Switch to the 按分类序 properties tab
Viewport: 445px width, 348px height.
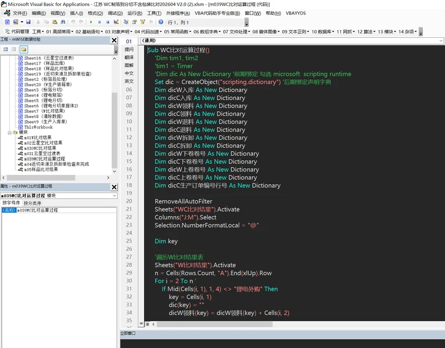pos(32,203)
